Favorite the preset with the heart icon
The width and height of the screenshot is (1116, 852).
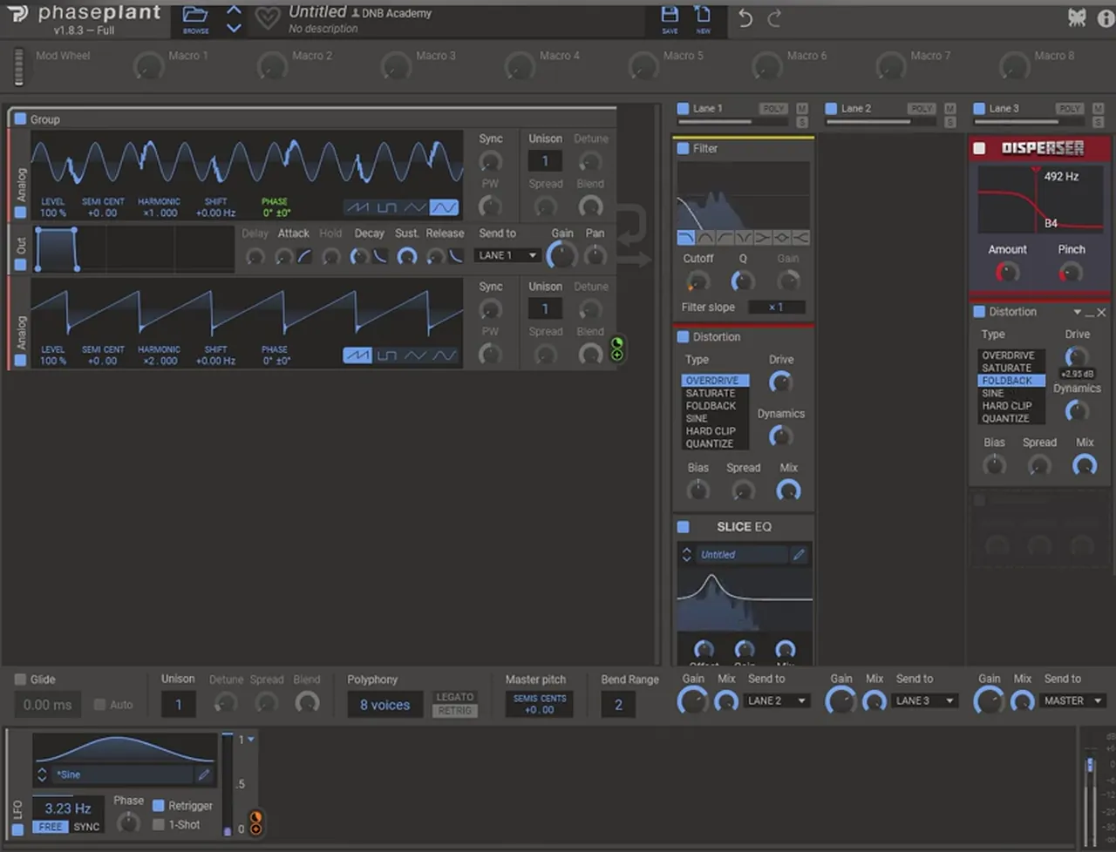click(x=268, y=18)
